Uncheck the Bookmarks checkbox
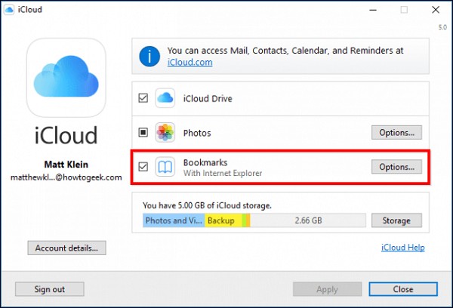453x308 pixels. [x=143, y=167]
